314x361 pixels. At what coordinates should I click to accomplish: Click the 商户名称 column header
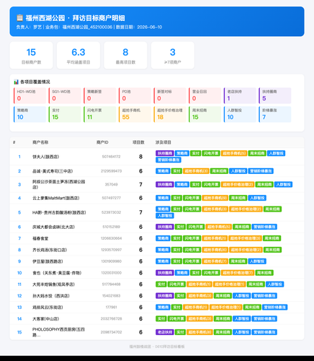[x=40, y=142]
